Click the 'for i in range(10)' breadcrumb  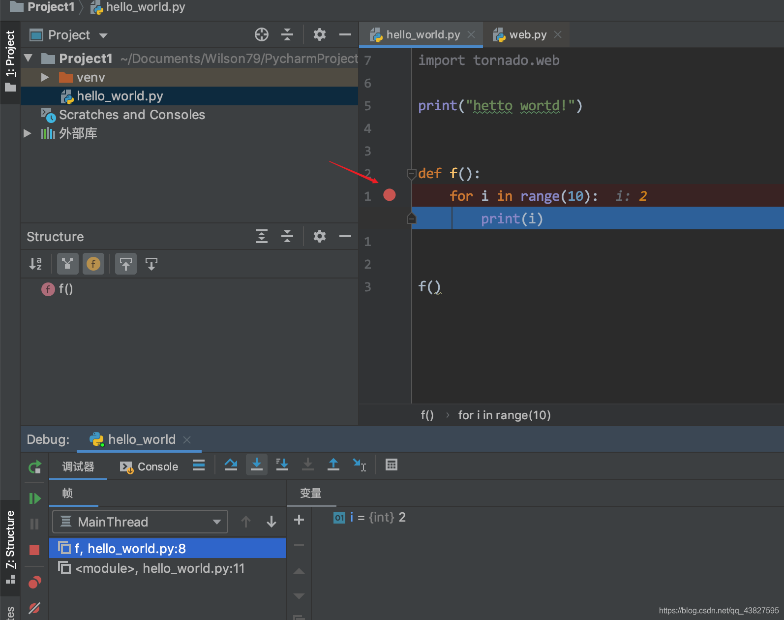504,415
